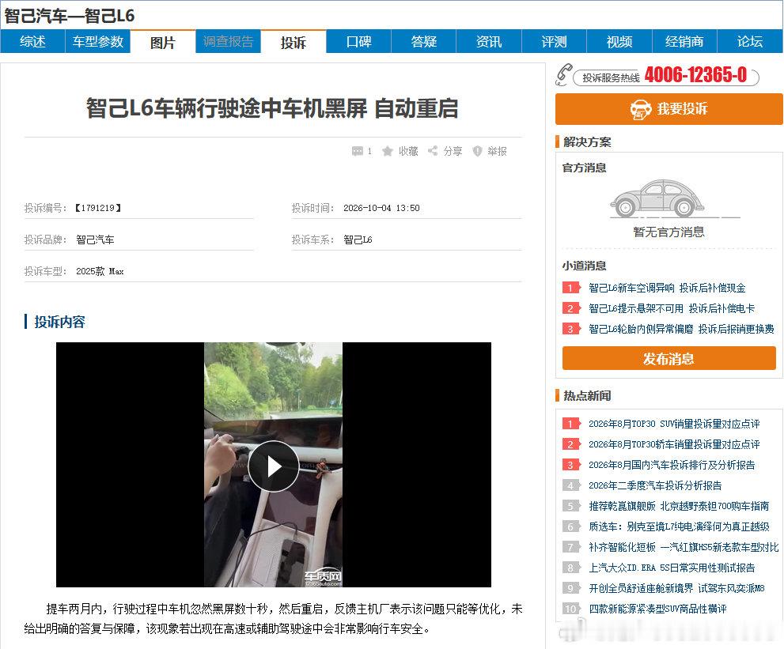Viewport: 784px width, 649px height.
Task: Click the car interior video thumbnail
Action: click(274, 465)
